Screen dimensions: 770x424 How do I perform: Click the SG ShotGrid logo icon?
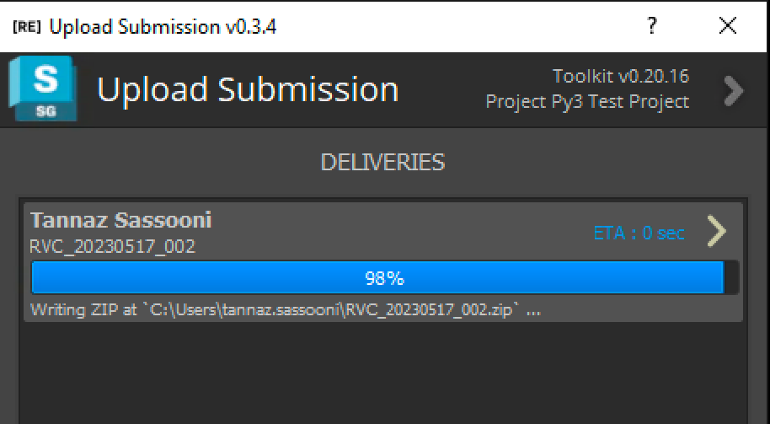pyautogui.click(x=43, y=89)
